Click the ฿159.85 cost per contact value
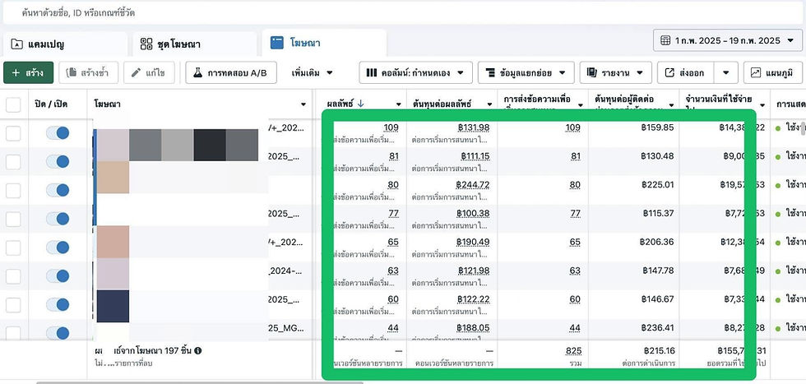The image size is (806, 384). point(657,127)
